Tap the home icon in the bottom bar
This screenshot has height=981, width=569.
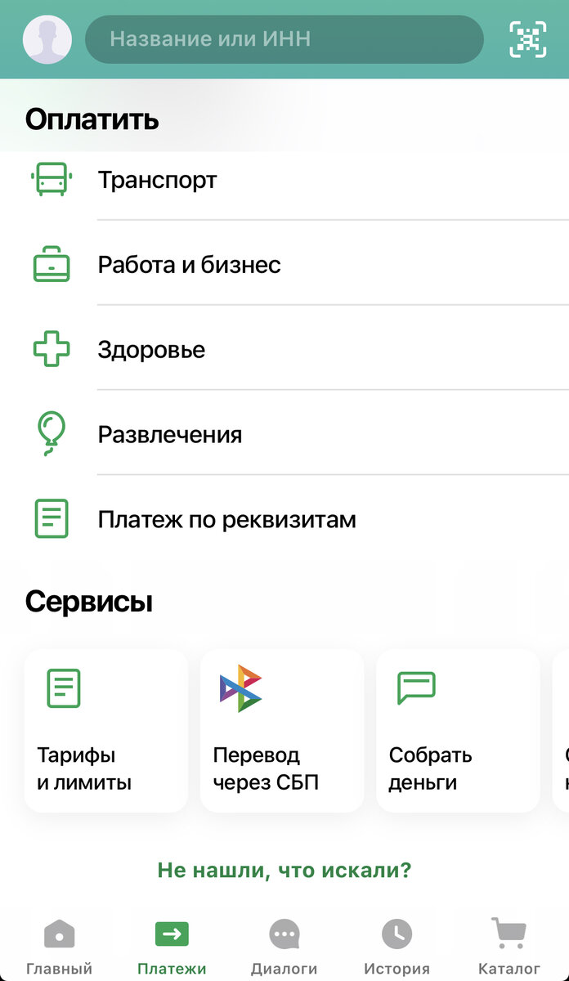point(59,934)
